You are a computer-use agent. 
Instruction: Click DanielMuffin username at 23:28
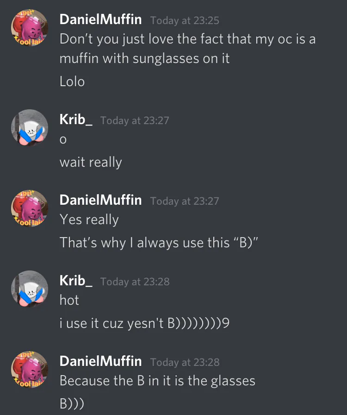[x=100, y=361]
